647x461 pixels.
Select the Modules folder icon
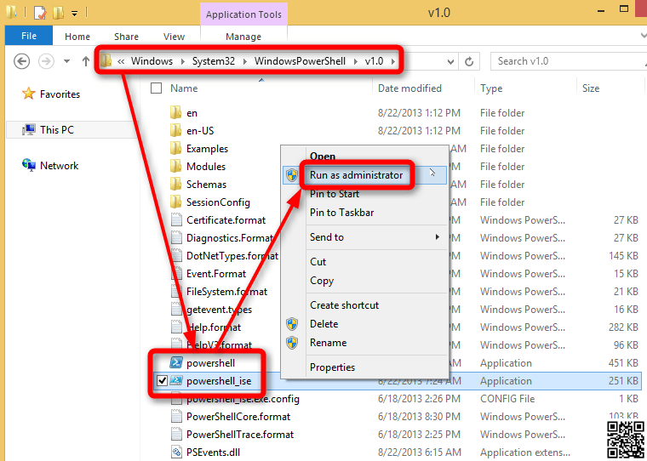[175, 166]
